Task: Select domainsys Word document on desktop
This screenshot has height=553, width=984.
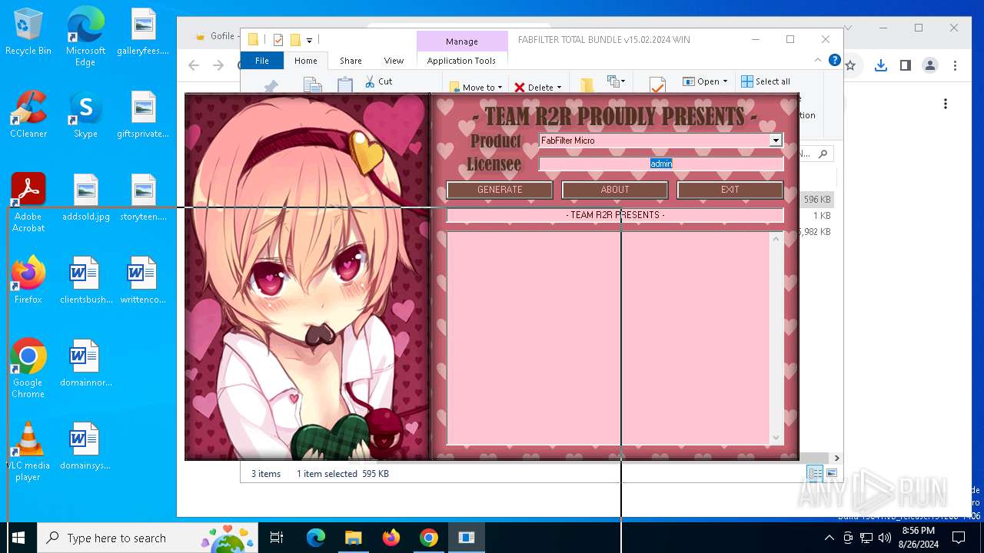Action: coord(85,445)
